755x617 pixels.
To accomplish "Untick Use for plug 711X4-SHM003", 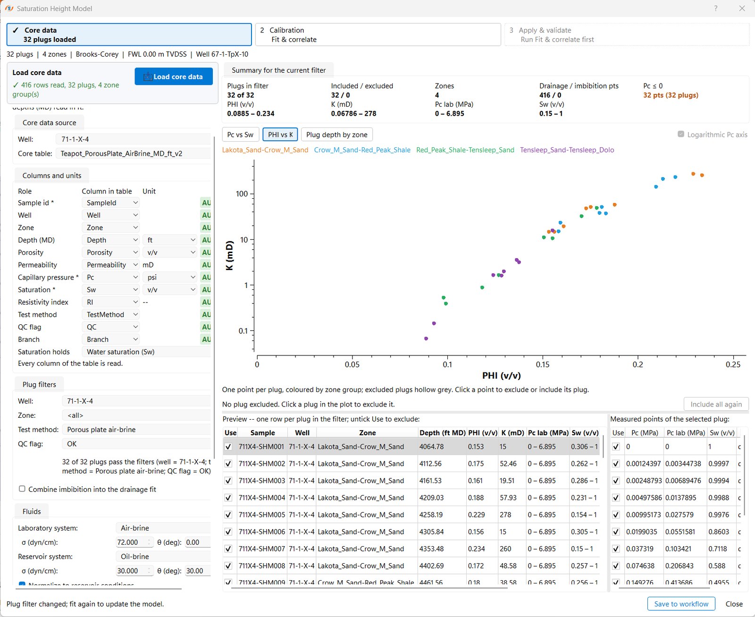I will (228, 481).
